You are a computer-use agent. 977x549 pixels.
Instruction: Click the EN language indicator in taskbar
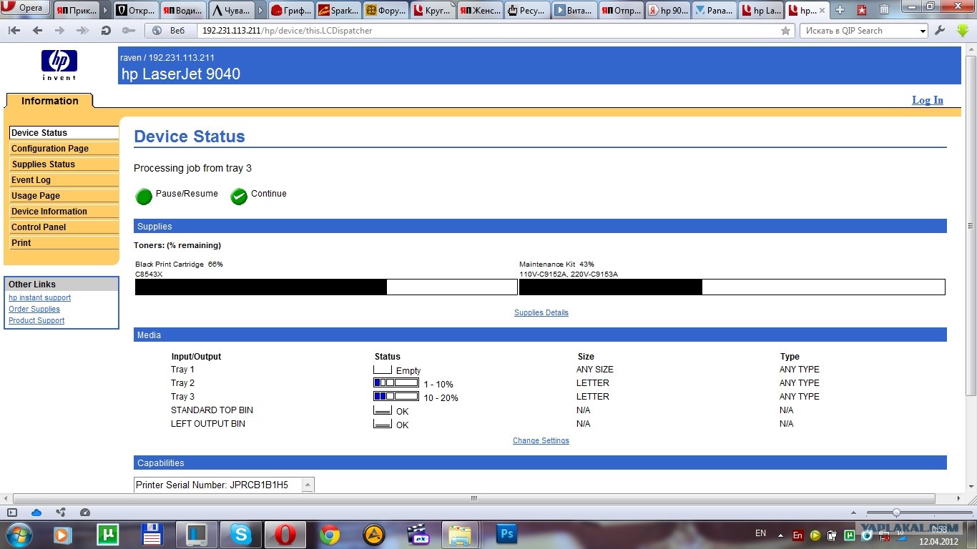[x=760, y=533]
